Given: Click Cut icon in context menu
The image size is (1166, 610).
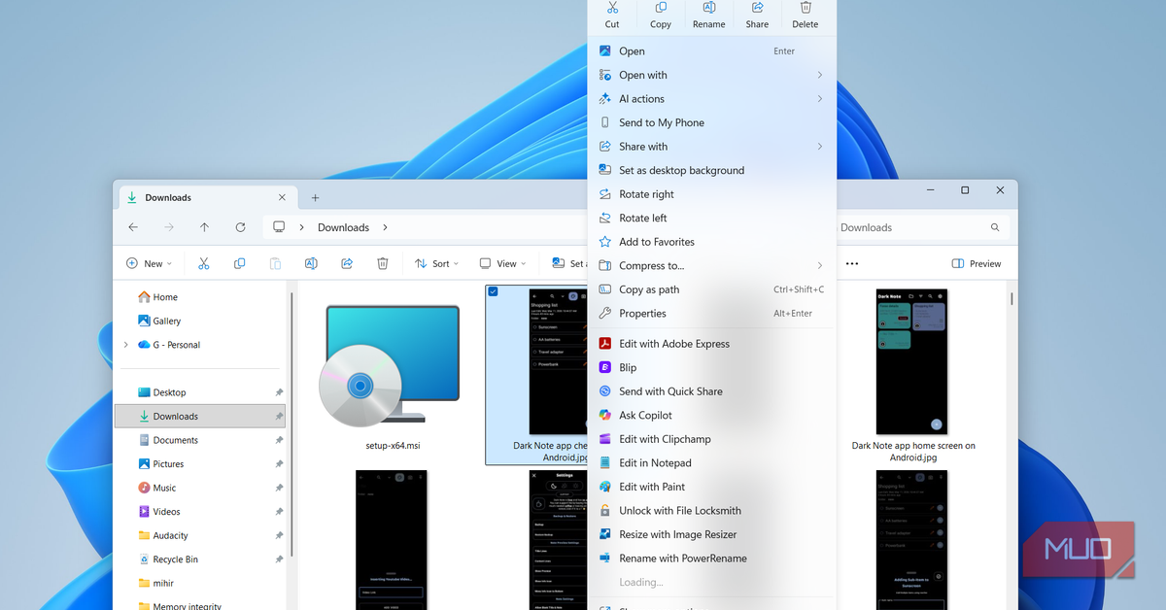Looking at the screenshot, I should click(x=612, y=8).
